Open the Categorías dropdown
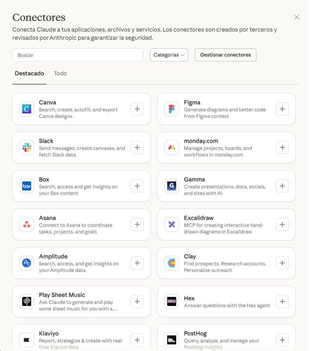Viewport: 311px width, 351px height. point(169,55)
